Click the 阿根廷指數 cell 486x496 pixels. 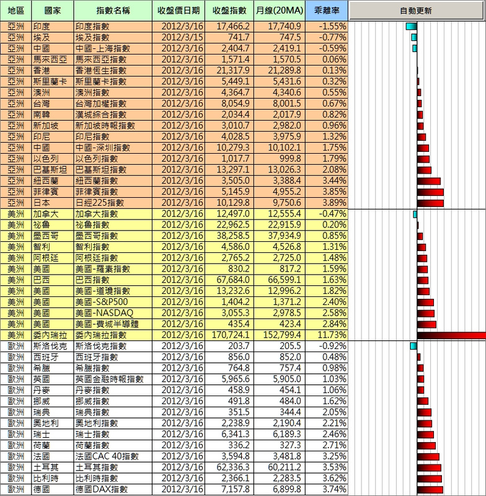click(x=113, y=258)
